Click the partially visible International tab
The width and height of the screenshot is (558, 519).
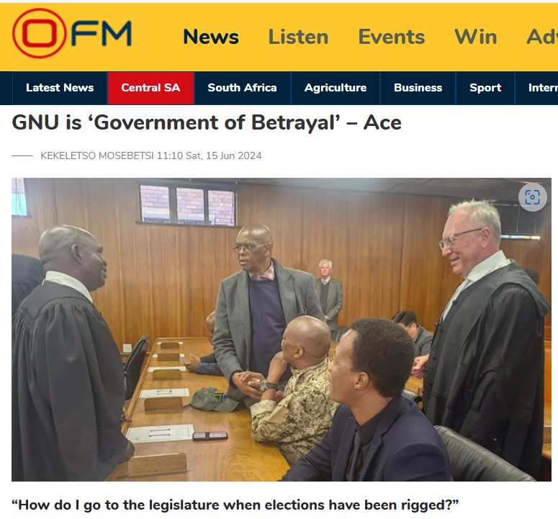coord(536,88)
